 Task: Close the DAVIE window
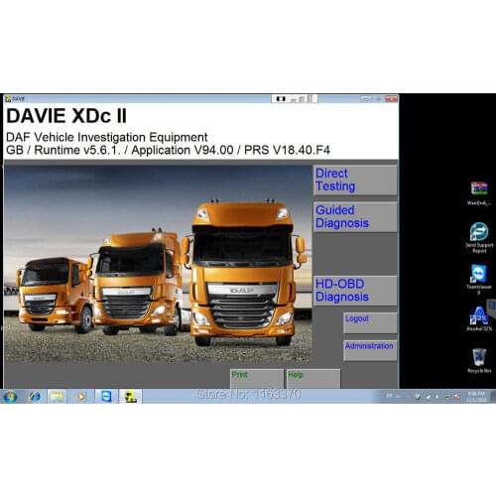click(391, 99)
